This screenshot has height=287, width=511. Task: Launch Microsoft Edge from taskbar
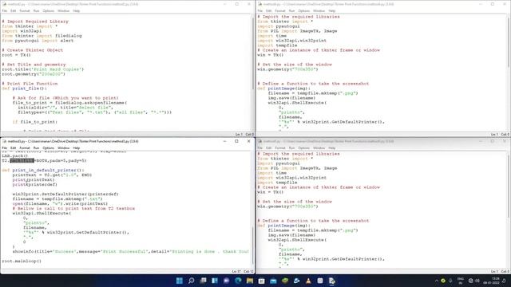coord(238,281)
